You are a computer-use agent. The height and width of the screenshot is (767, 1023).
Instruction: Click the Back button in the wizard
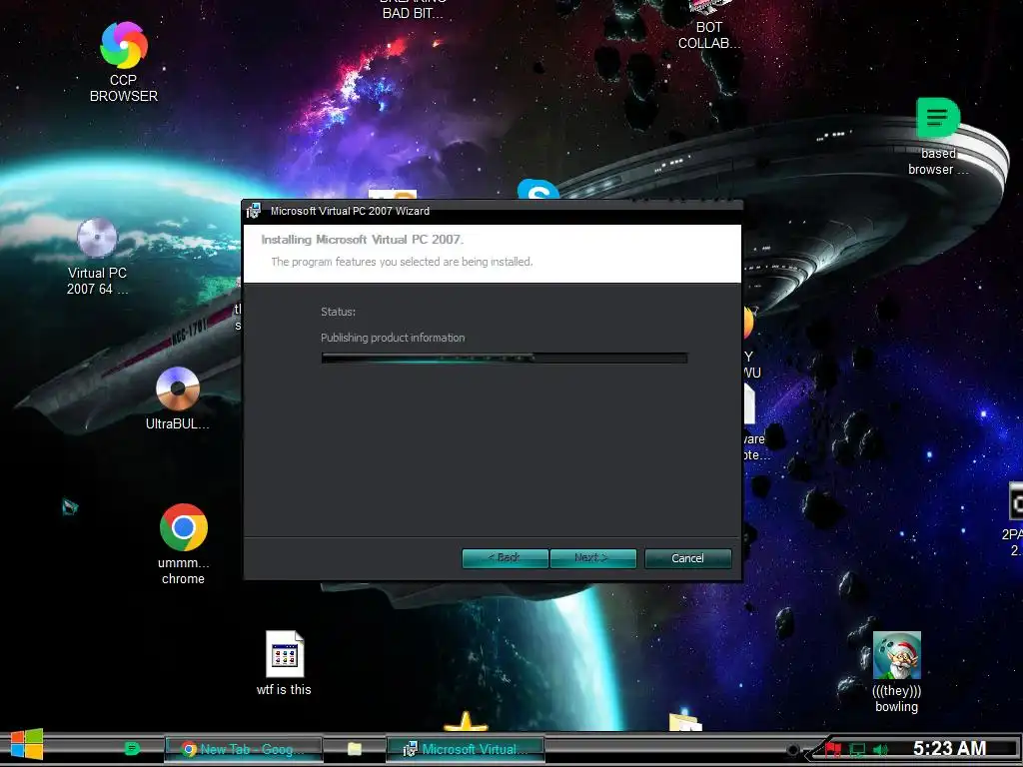click(505, 558)
